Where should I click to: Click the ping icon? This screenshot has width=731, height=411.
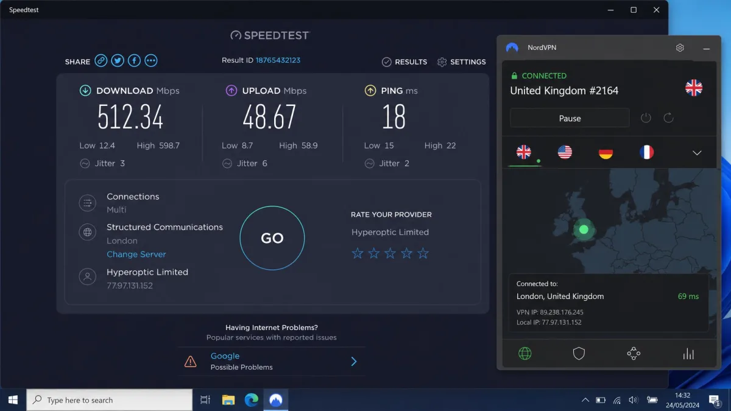[370, 91]
